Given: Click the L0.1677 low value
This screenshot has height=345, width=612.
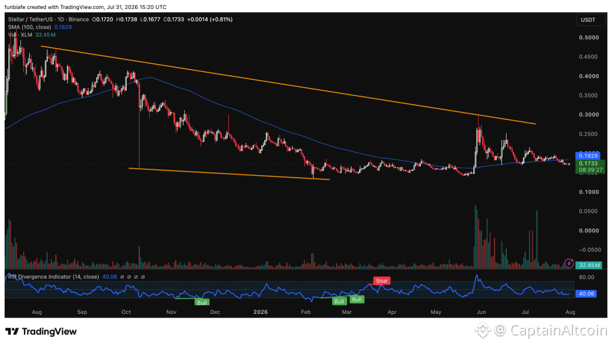Looking at the screenshot, I should click(x=150, y=19).
